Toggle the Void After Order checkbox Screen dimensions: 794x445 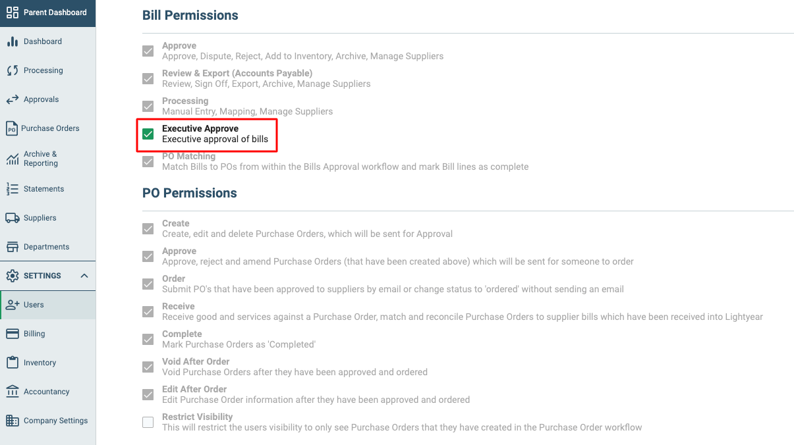pyautogui.click(x=148, y=367)
